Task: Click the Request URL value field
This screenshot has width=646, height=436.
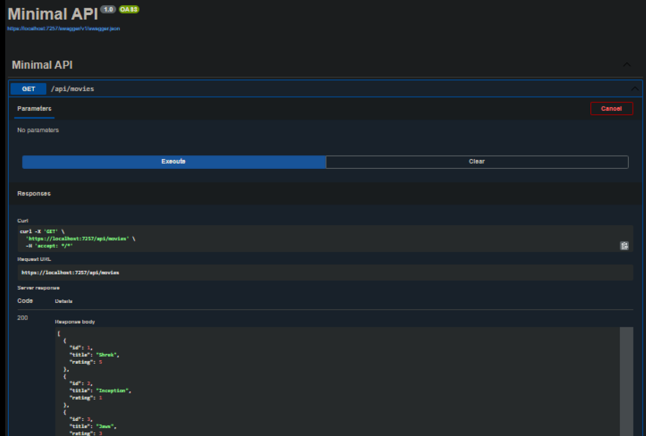Action: (x=326, y=272)
